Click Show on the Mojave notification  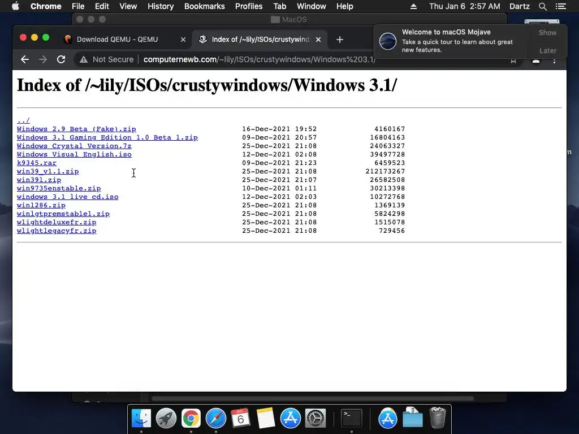click(x=547, y=32)
